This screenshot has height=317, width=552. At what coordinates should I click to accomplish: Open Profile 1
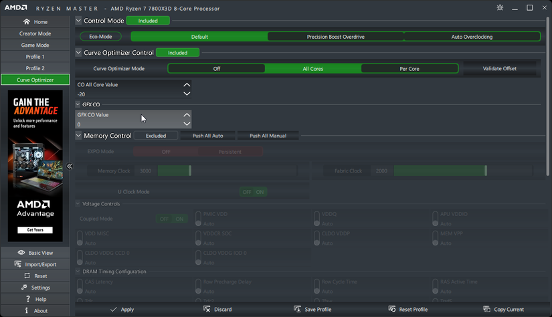(35, 57)
